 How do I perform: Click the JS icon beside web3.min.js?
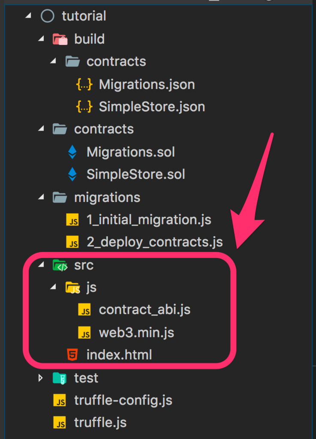coord(84,333)
